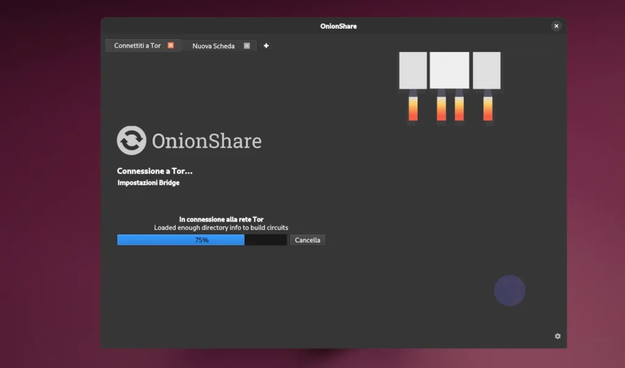Open Impostazioni Bridge
Image resolution: width=625 pixels, height=368 pixels.
(x=148, y=182)
